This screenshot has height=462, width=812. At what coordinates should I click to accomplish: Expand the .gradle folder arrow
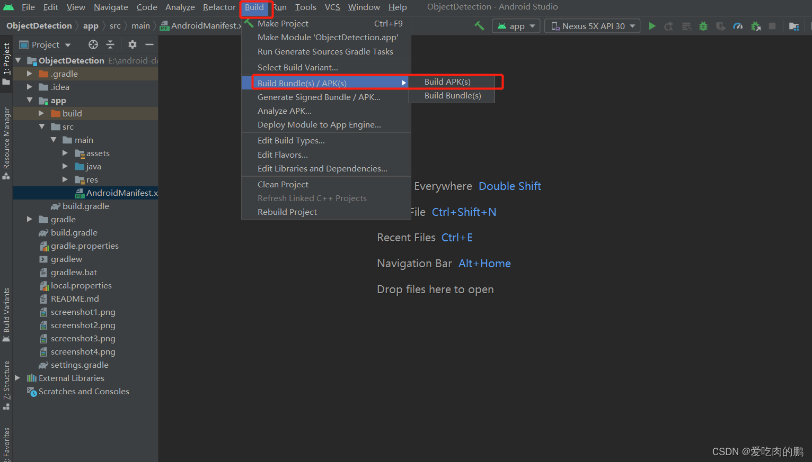tap(30, 74)
